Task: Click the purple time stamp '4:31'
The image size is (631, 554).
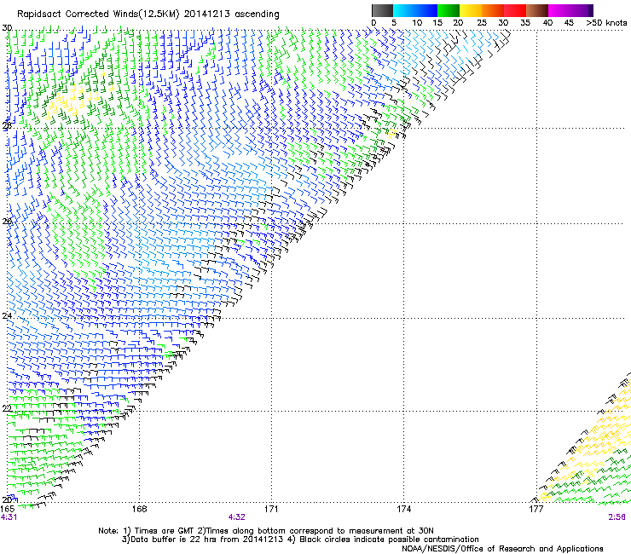Action: (x=9, y=517)
